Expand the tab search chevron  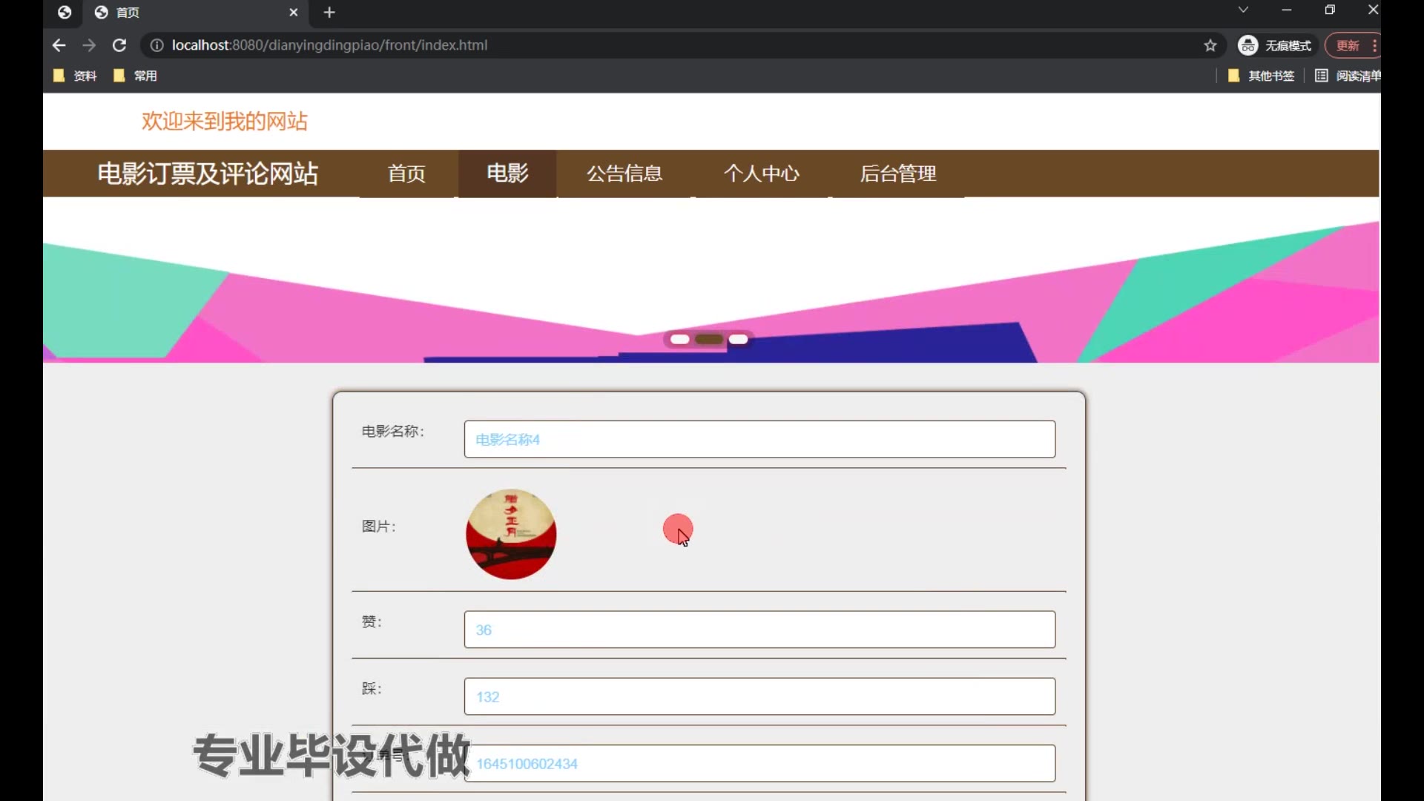click(1243, 10)
